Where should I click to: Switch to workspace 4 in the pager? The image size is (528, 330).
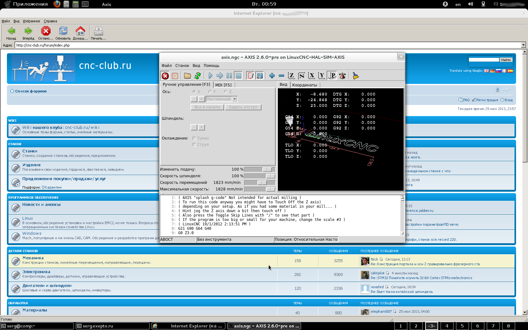click(447, 326)
